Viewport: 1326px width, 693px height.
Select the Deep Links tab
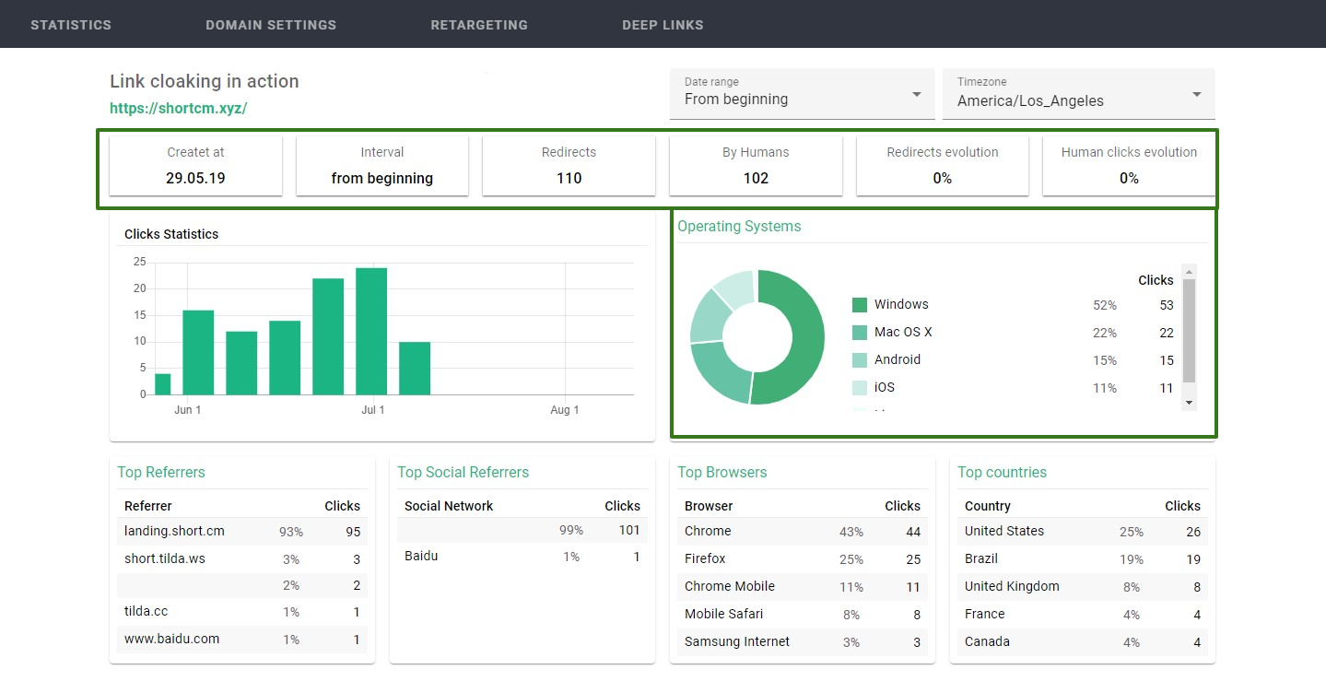click(x=663, y=25)
